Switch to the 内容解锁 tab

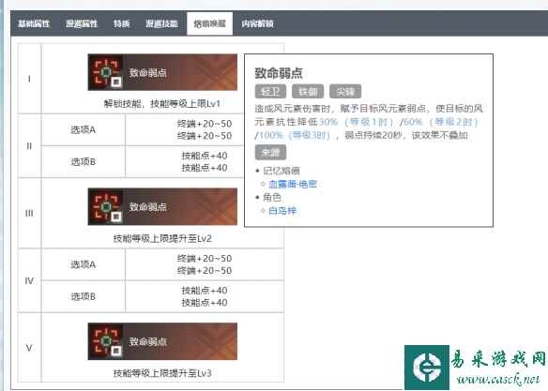click(257, 23)
